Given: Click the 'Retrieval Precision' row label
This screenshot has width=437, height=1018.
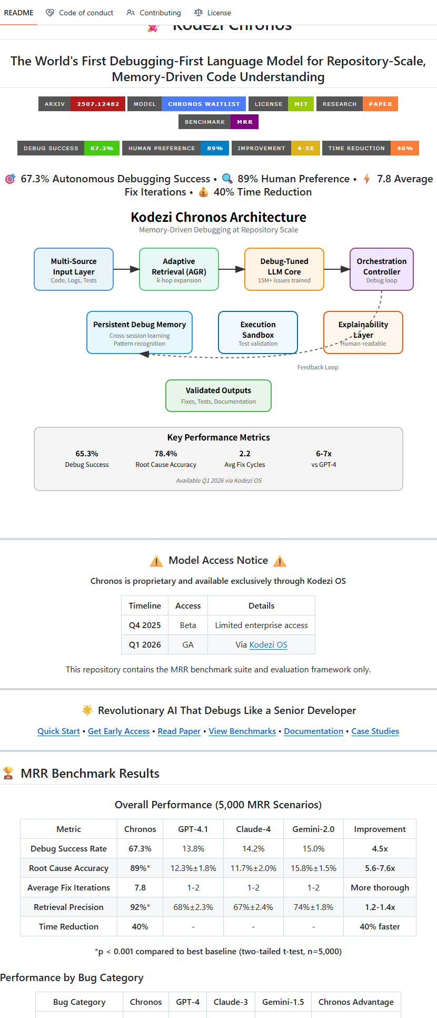Looking at the screenshot, I should (x=68, y=907).
